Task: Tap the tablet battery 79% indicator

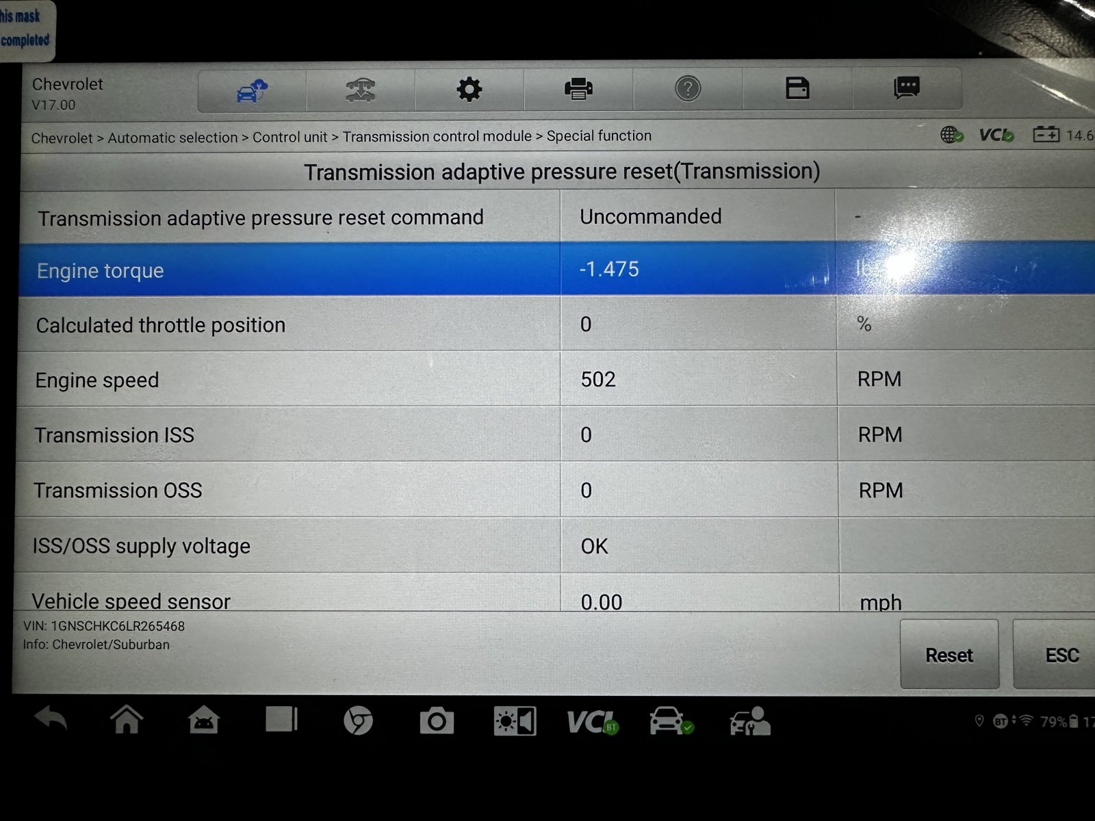Action: pos(1059,721)
